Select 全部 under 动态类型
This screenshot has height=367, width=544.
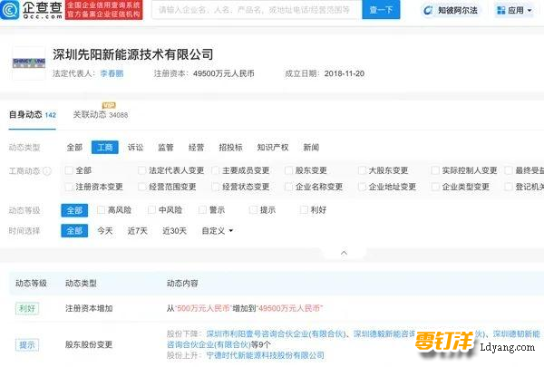pos(74,148)
